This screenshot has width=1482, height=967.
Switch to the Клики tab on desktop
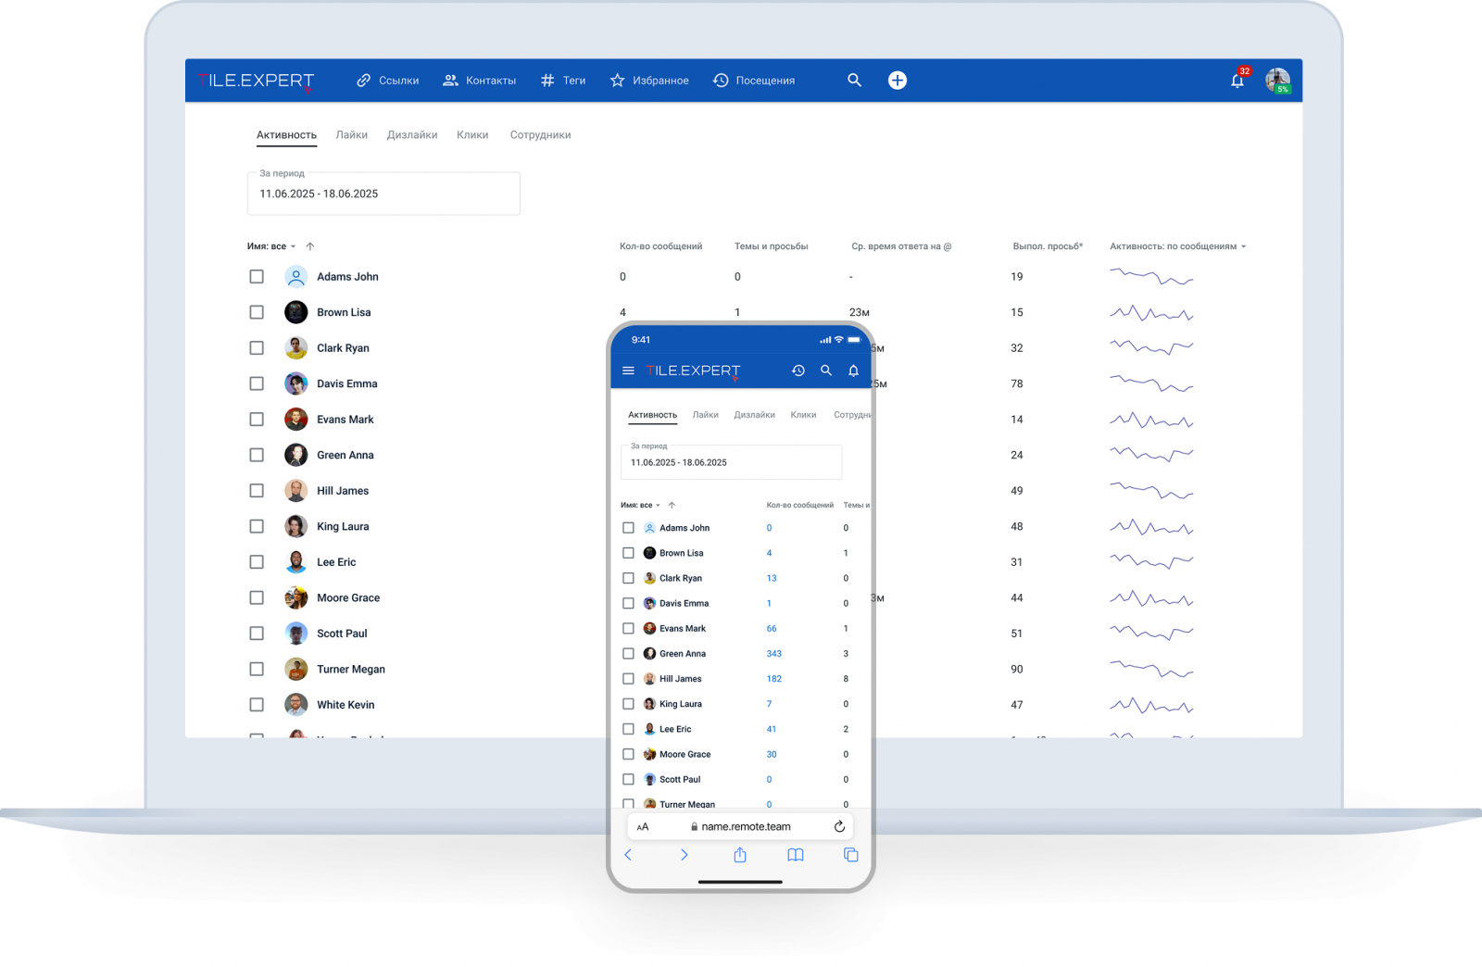(x=472, y=135)
